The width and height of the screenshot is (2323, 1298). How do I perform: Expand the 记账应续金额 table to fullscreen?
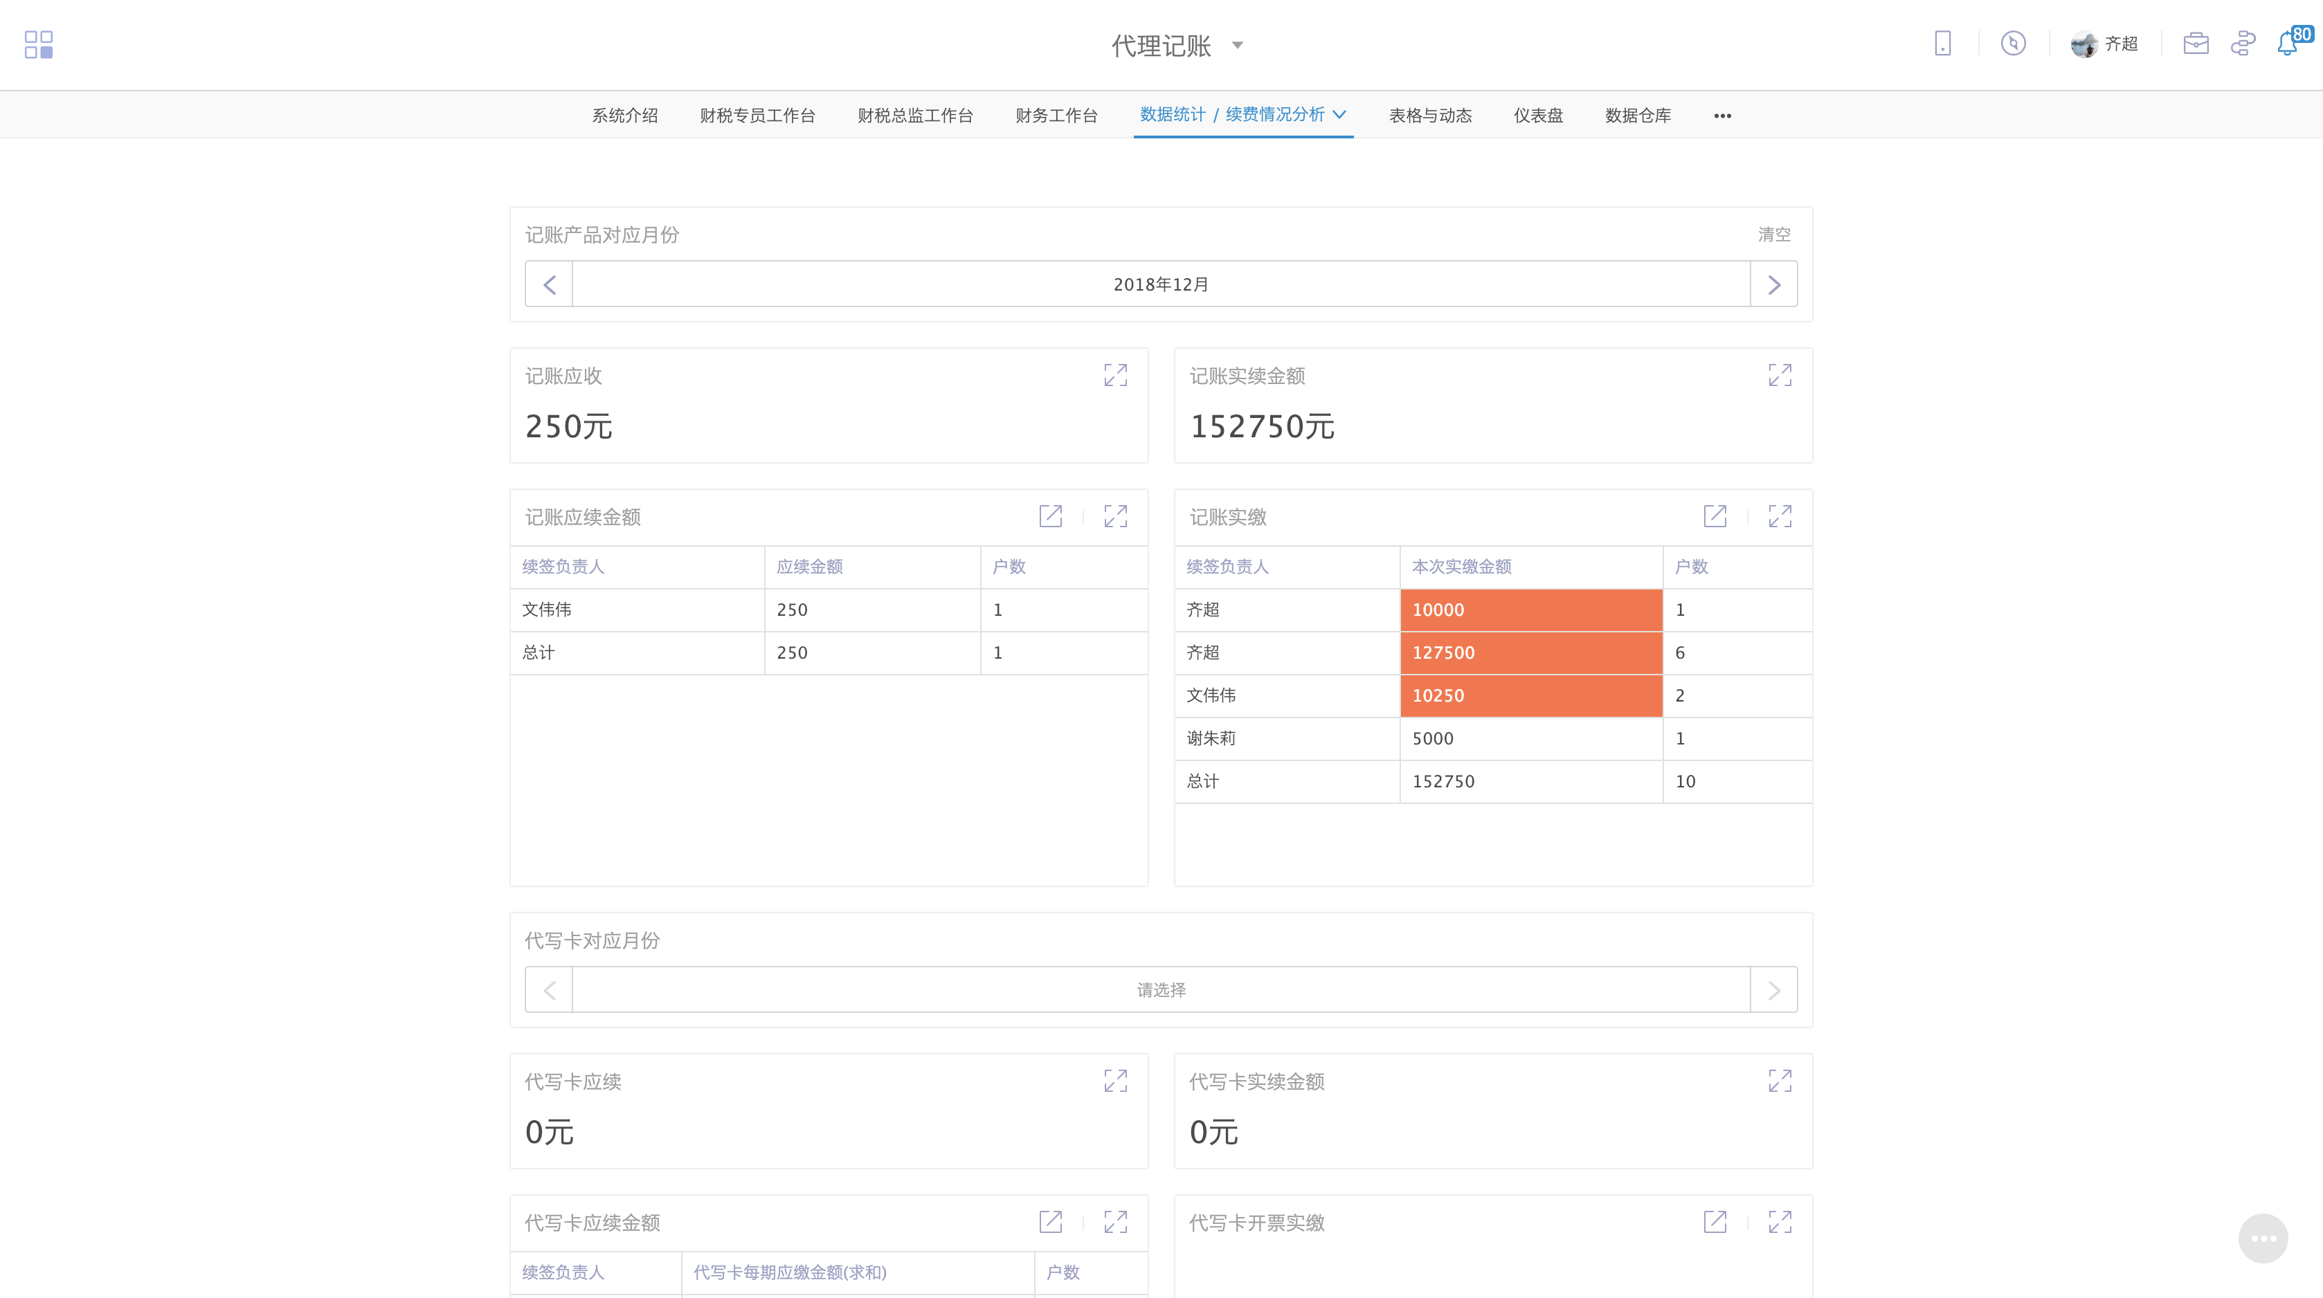[1116, 515]
